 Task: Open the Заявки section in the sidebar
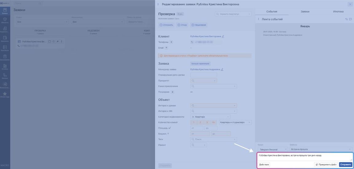point(5,11)
